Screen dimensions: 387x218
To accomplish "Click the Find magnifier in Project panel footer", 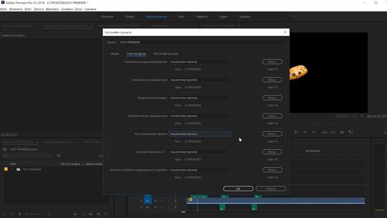I will click(x=83, y=214).
